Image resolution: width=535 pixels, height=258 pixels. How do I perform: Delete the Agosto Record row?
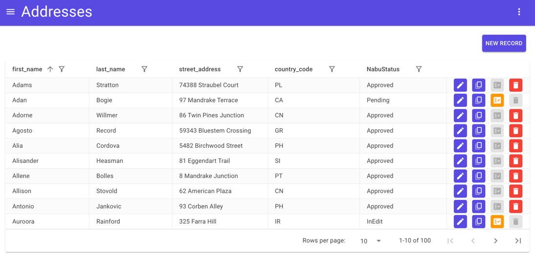pyautogui.click(x=515, y=131)
